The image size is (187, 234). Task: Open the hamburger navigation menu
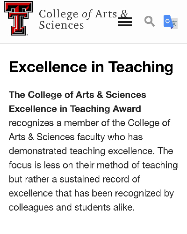point(125,22)
